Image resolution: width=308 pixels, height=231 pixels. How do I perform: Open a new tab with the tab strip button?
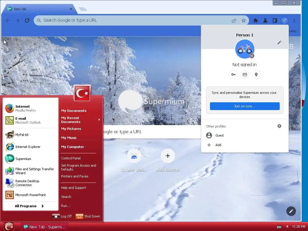pos(83,9)
